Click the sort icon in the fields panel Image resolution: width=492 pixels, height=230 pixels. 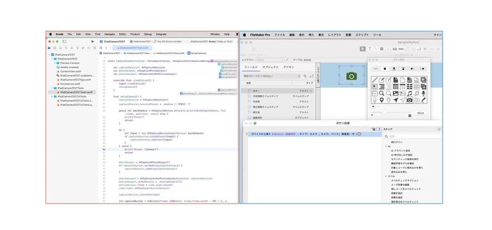[311, 76]
